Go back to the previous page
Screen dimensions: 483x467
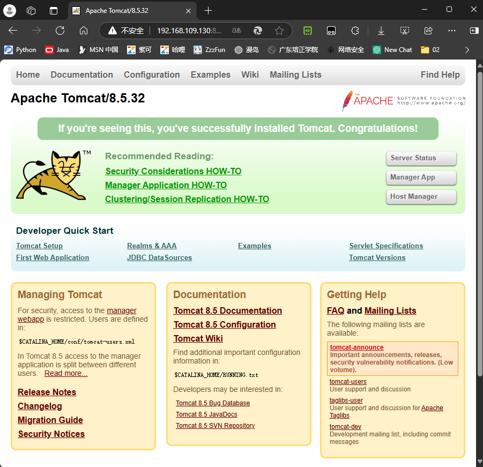[13, 31]
